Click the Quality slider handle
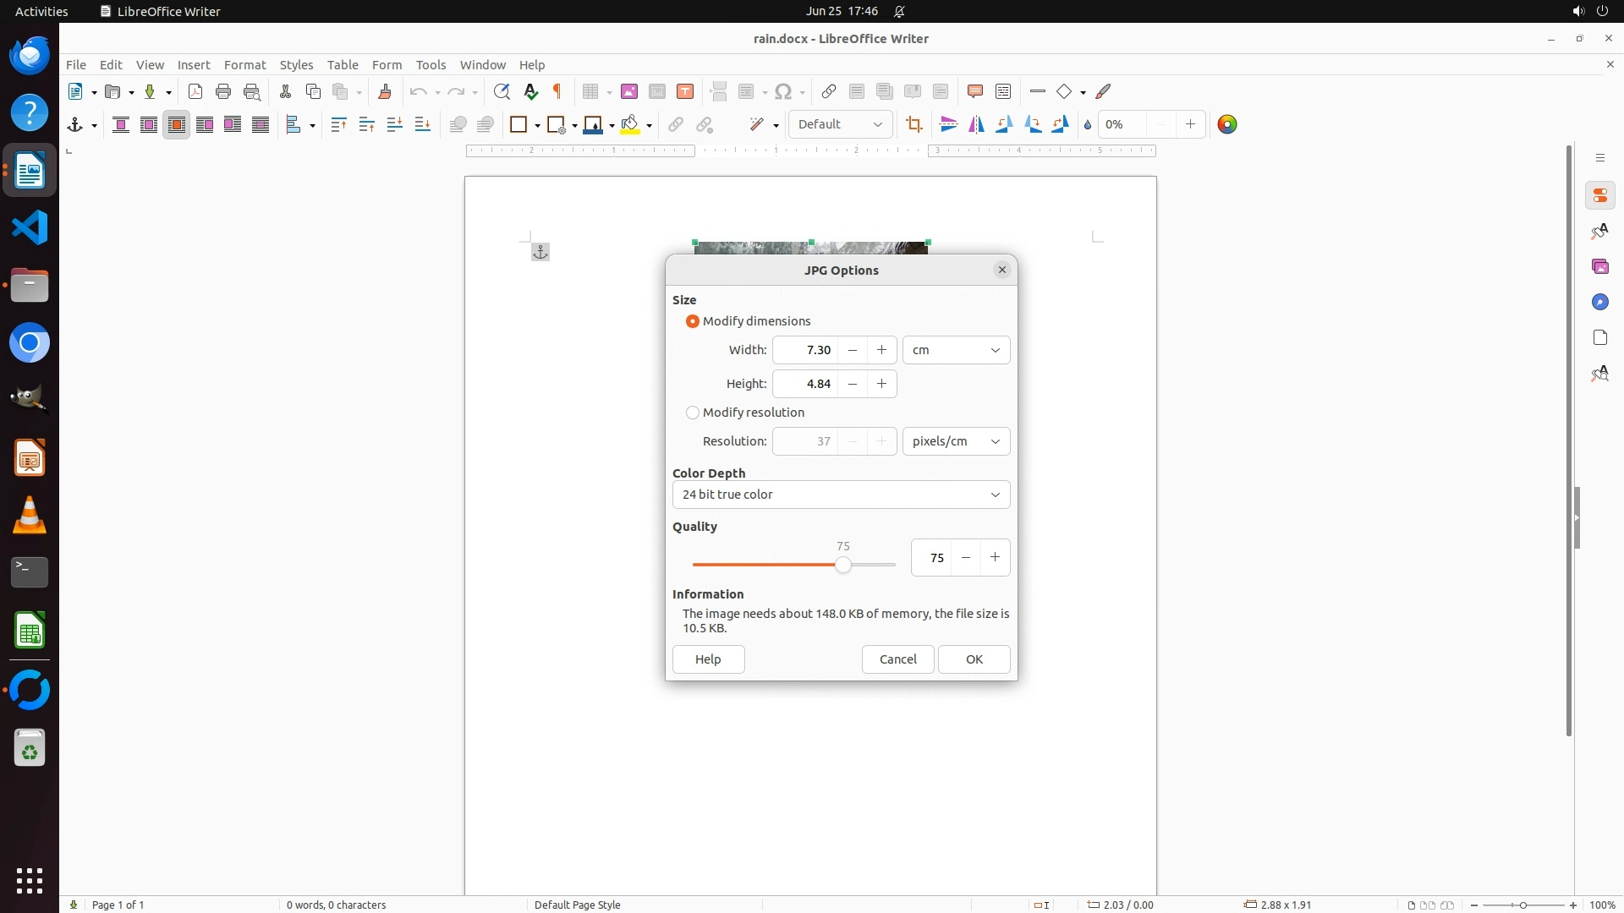This screenshot has height=913, width=1624. 842,565
